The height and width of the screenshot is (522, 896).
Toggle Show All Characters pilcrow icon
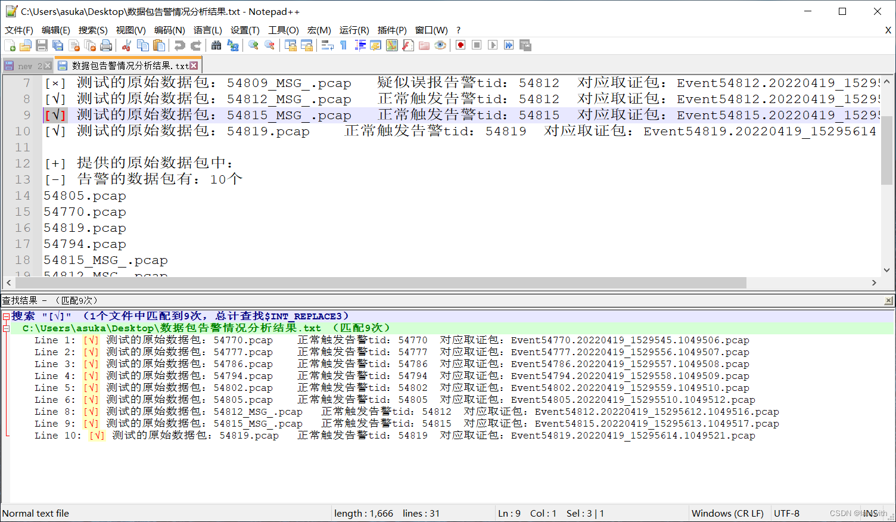click(x=344, y=45)
